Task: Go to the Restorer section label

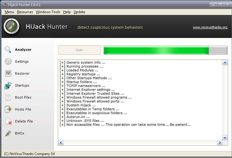Action: click(22, 73)
